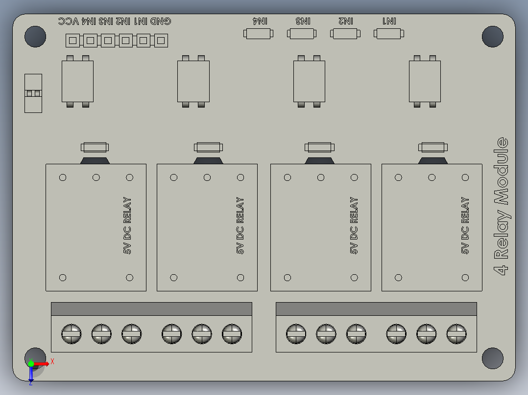The image size is (528, 395).
Task: Pick the header pin under the GND label
Action: pyautogui.click(x=161, y=41)
